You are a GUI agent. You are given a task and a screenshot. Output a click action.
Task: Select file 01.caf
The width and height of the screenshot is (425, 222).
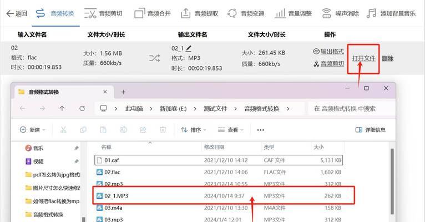point(219,160)
